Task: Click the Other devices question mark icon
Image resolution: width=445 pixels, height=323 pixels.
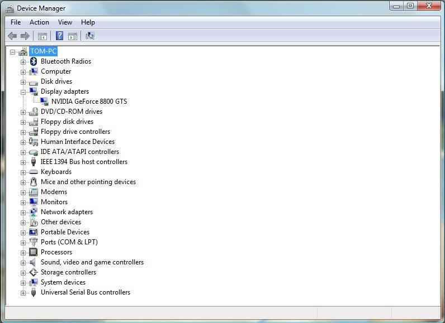Action: pos(34,222)
